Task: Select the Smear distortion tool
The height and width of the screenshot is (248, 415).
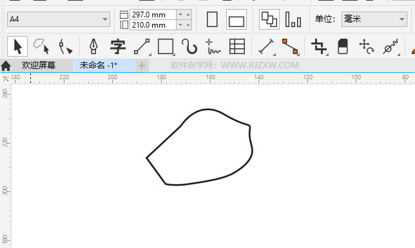Action: [x=391, y=46]
